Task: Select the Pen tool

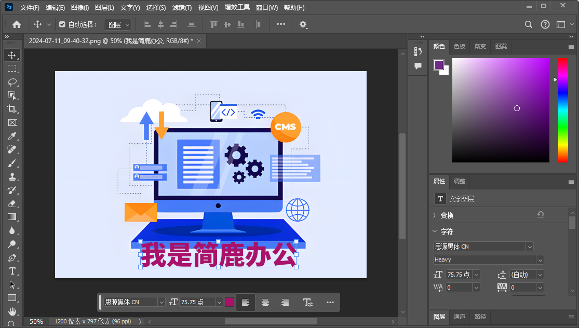Action: (x=11, y=257)
